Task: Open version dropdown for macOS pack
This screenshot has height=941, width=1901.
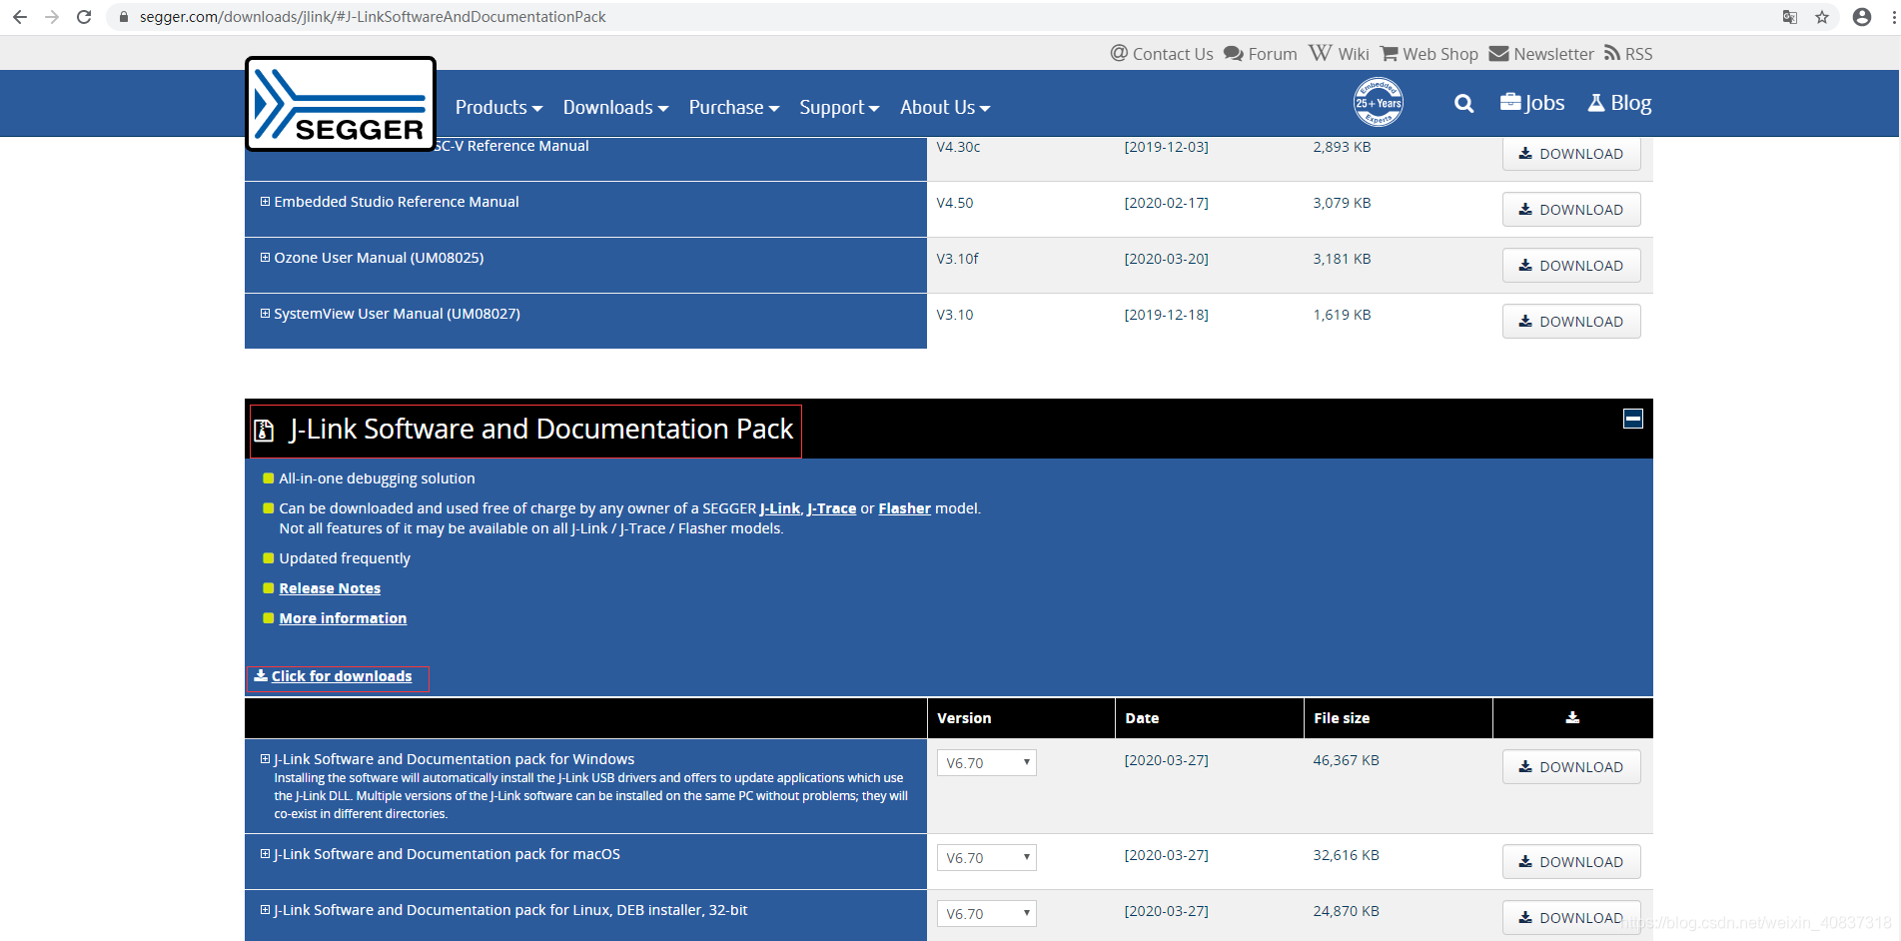Action: click(987, 858)
